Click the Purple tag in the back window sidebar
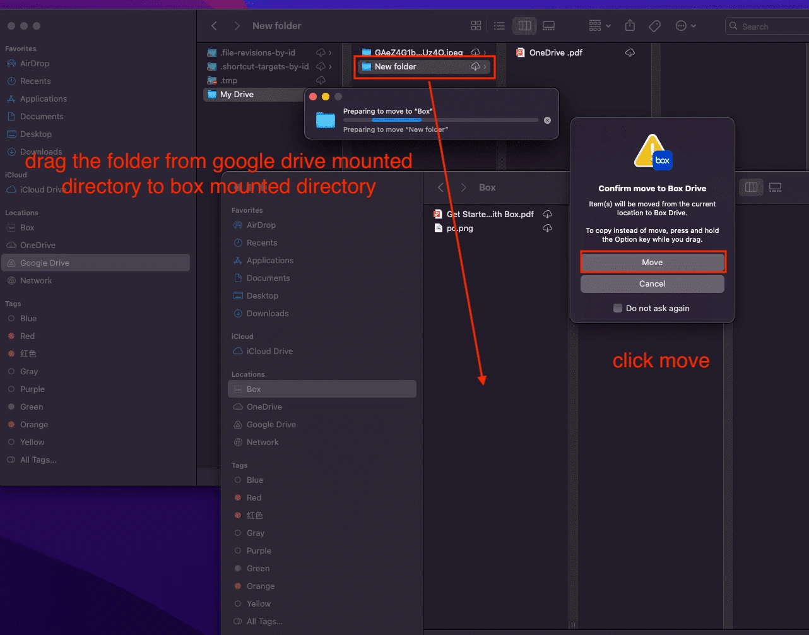This screenshot has width=809, height=635. pyautogui.click(x=32, y=389)
